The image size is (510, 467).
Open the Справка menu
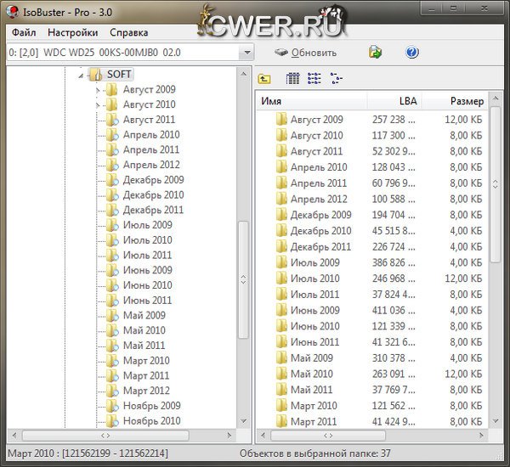pyautogui.click(x=128, y=32)
